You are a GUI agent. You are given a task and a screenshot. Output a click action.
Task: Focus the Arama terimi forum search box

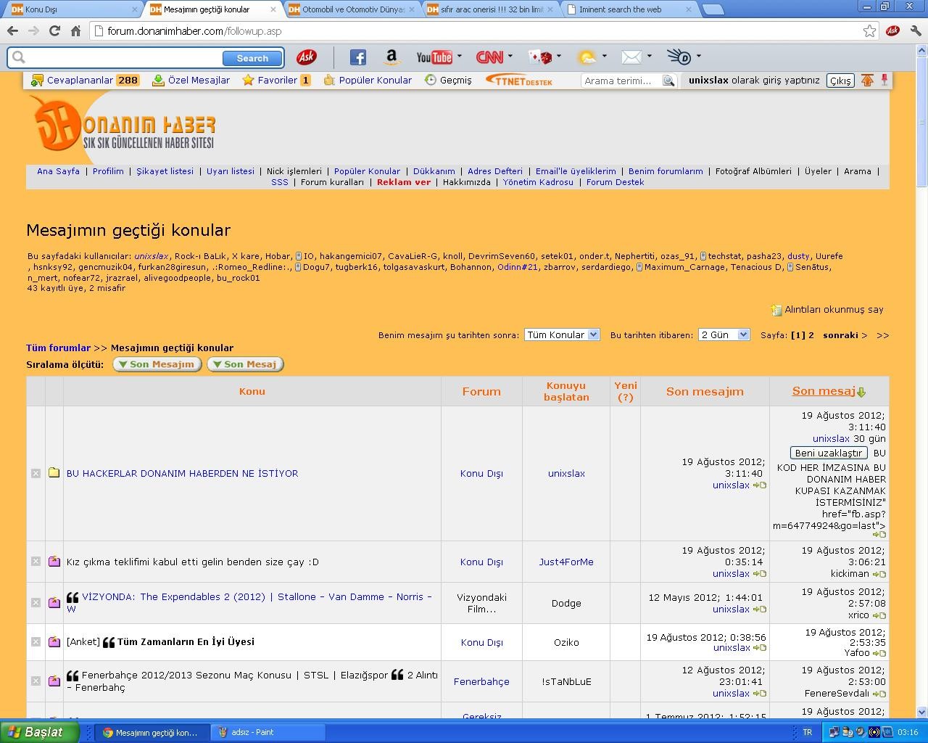[622, 81]
